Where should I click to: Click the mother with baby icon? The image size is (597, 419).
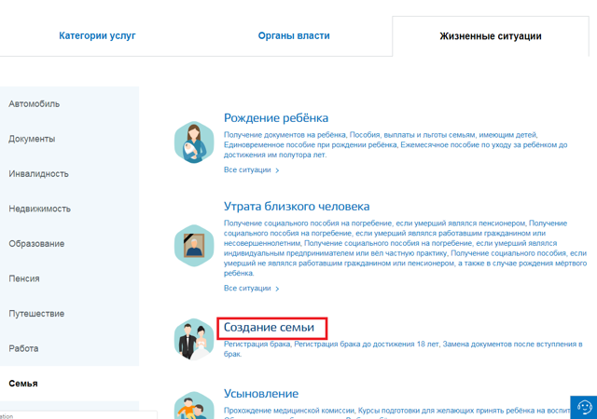tap(194, 142)
